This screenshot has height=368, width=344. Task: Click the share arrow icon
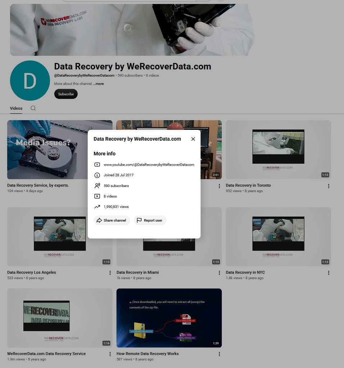(99, 221)
